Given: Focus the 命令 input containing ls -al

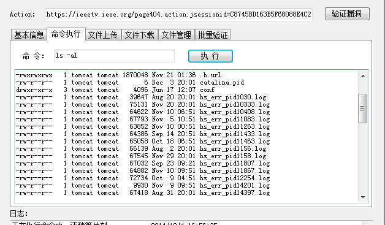Looking at the screenshot, I should [114, 56].
